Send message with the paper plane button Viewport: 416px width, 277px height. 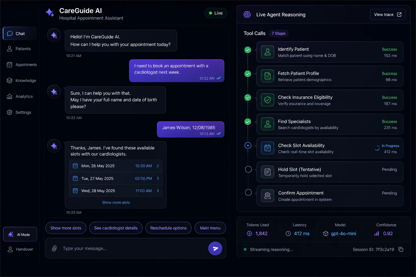[x=215, y=248]
